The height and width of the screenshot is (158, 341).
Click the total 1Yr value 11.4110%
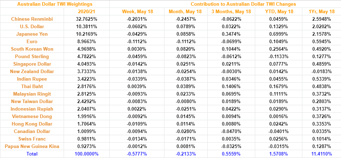[321, 154]
